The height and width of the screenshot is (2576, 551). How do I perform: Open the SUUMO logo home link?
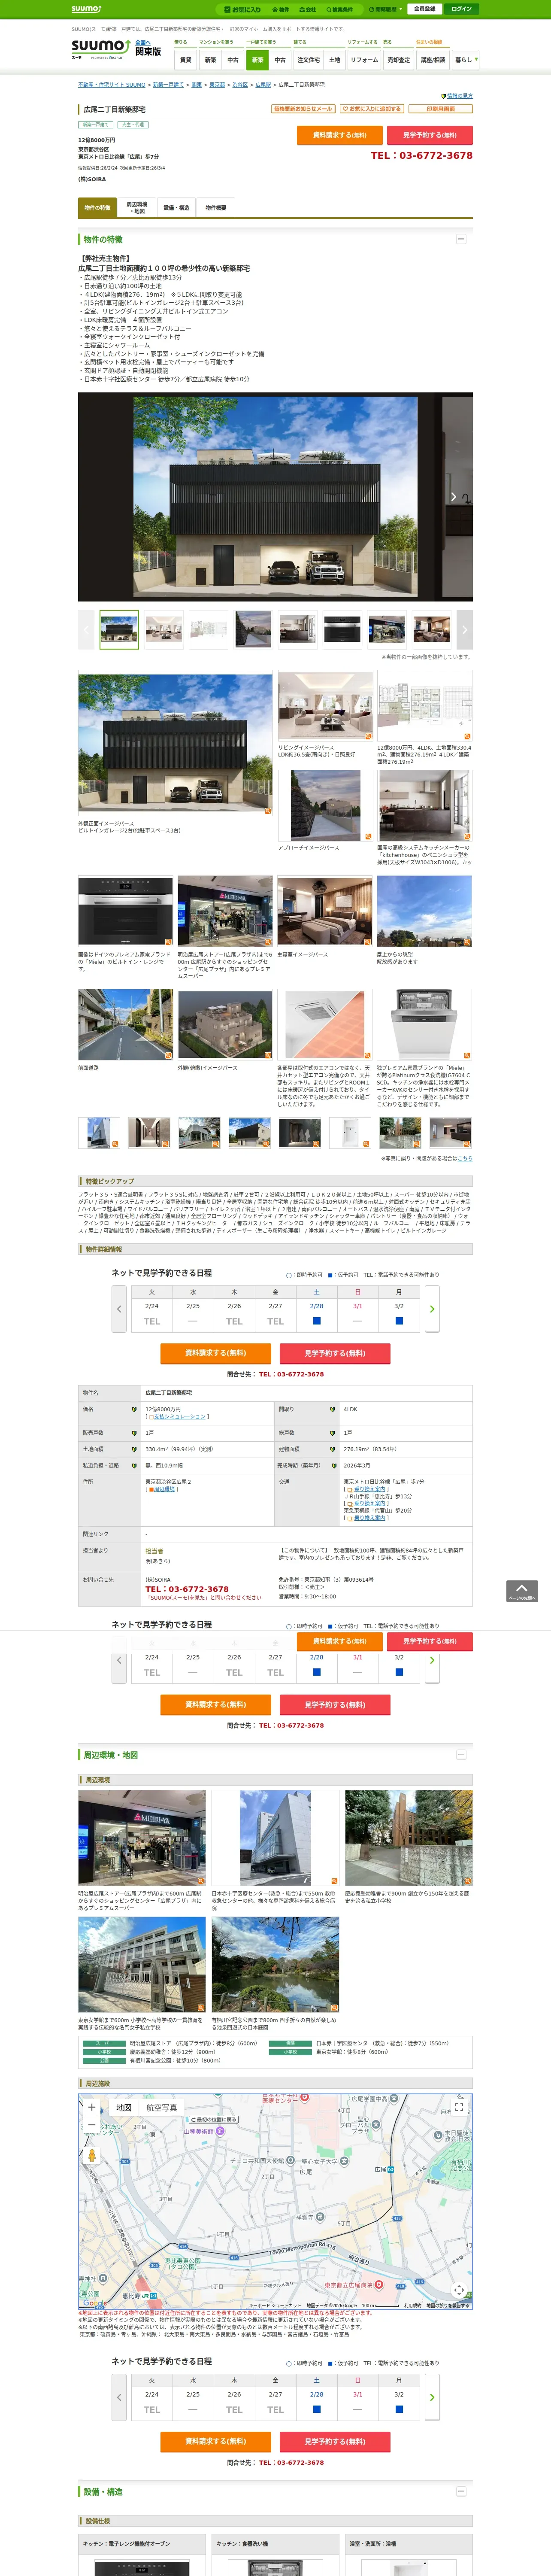[x=100, y=46]
